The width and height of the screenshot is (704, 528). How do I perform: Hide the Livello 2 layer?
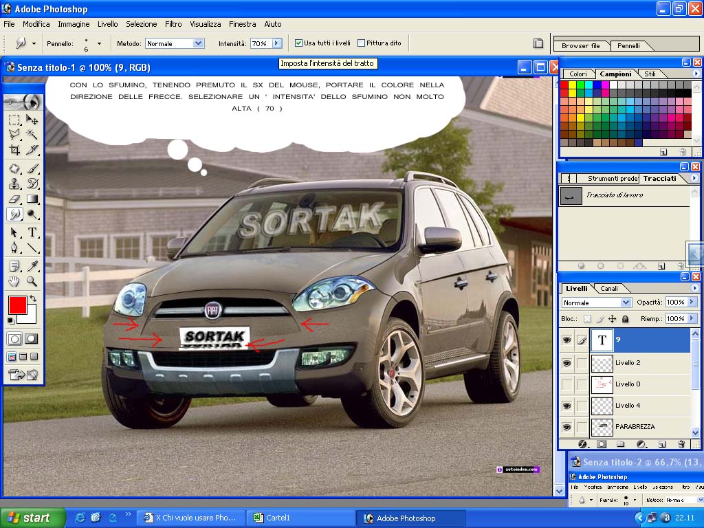tap(566, 363)
